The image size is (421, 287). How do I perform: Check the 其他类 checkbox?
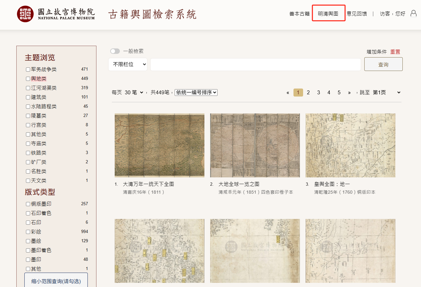point(28,134)
